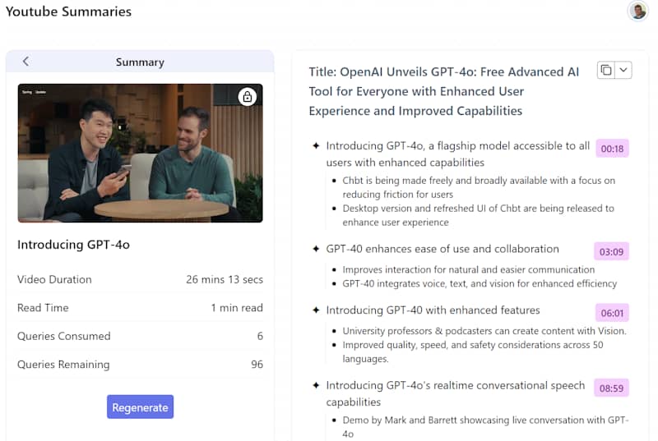Image resolution: width=658 pixels, height=441 pixels.
Task: Click bullet 'GPT-40 integrates voice, text, and vision'
Action: point(480,283)
